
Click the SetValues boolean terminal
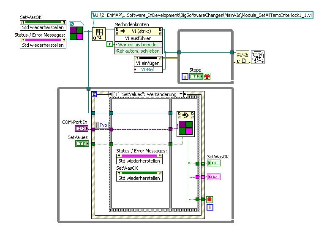pyautogui.click(x=82, y=144)
